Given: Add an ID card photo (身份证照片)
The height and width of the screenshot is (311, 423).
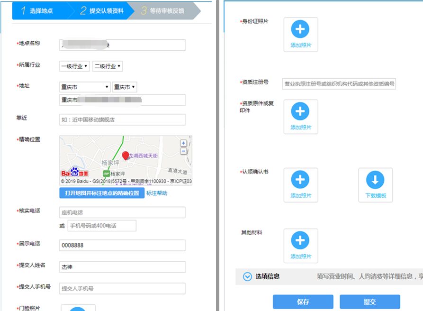Looking at the screenshot, I should [x=300, y=35].
